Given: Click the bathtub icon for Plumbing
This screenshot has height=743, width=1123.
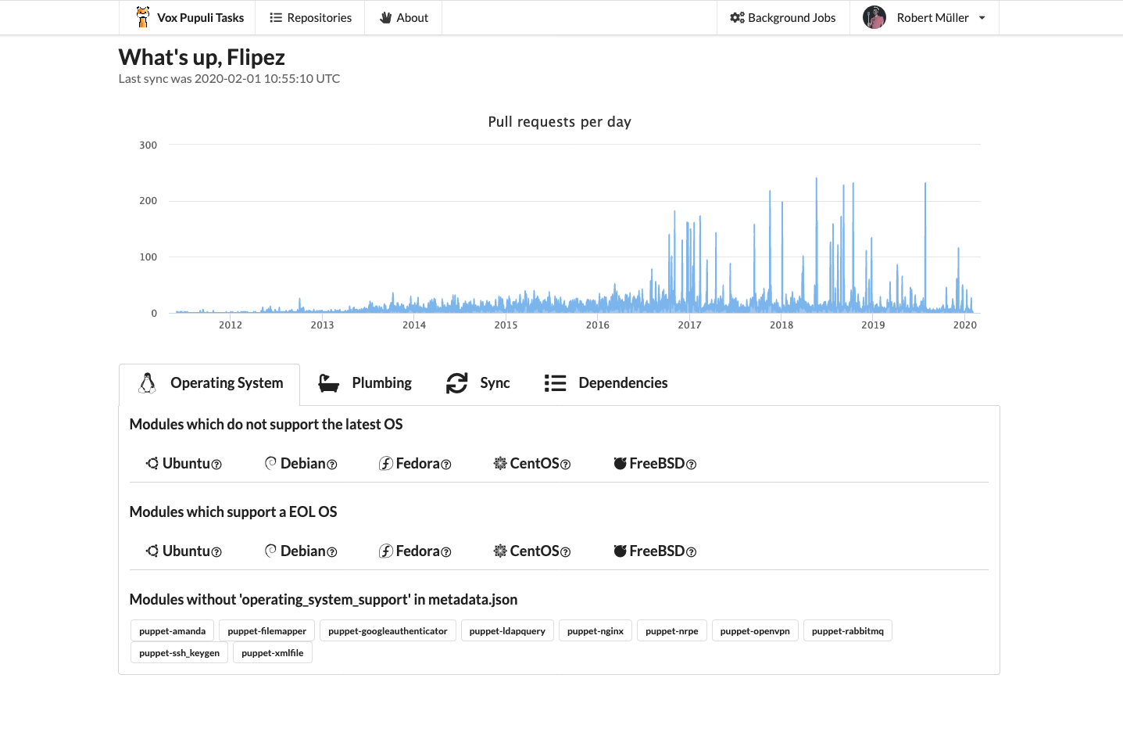Looking at the screenshot, I should pyautogui.click(x=328, y=383).
